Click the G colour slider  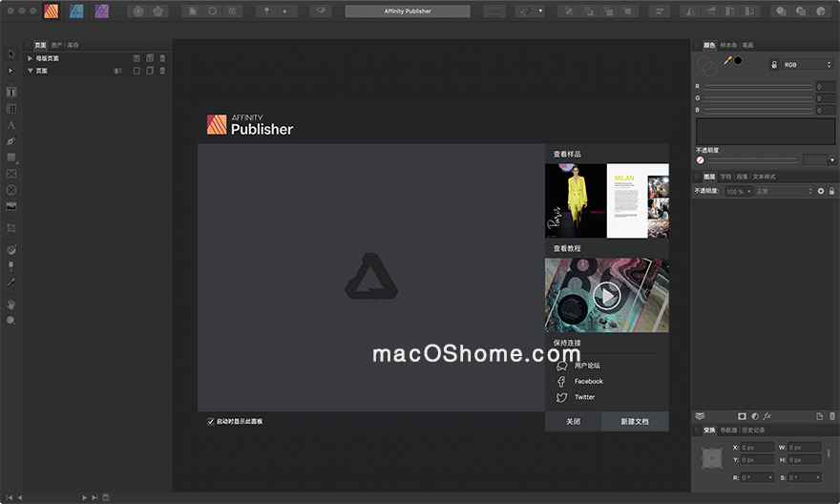[758, 98]
